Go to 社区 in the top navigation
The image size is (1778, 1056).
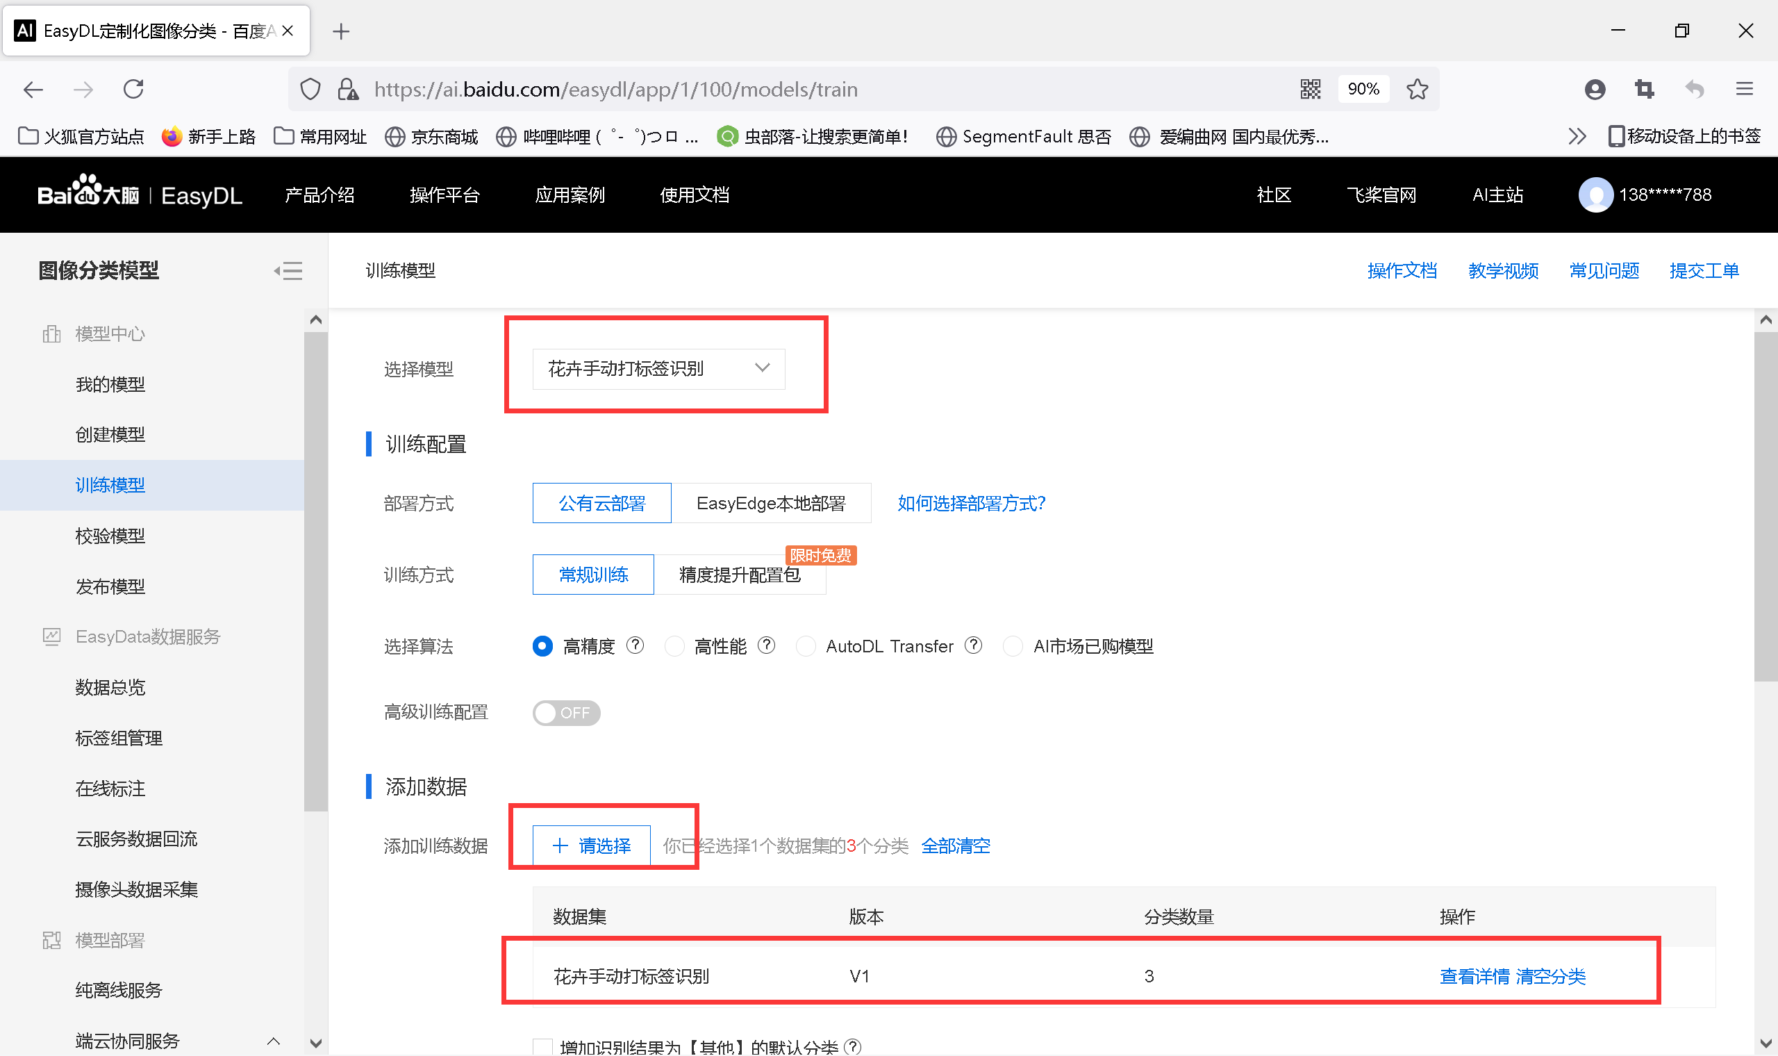coord(1274,195)
